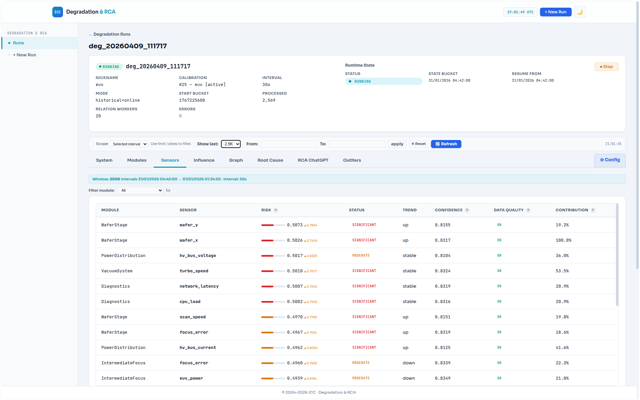
Task: Go back to Degradation Runs
Action: coord(110,34)
